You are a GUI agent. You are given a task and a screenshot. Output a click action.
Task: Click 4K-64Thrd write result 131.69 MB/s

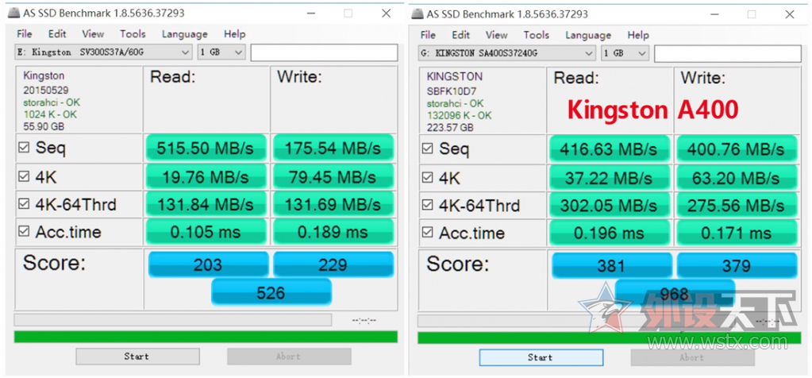tap(333, 205)
